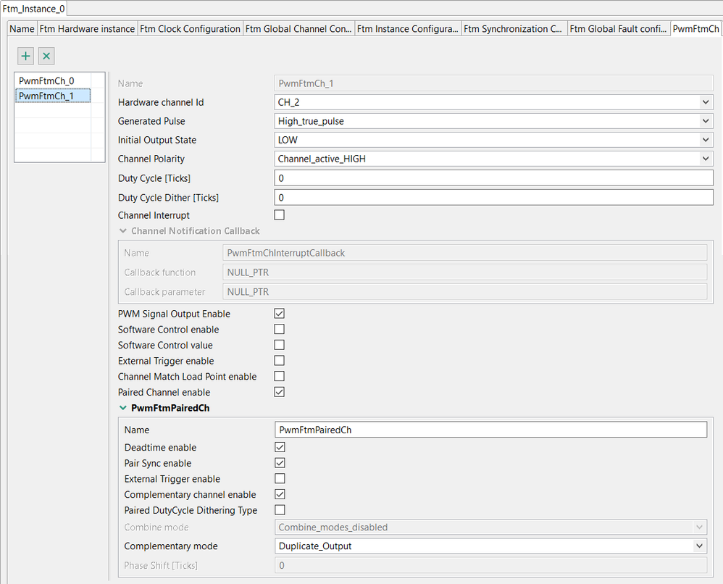723x584 pixels.
Task: Check Software Control enable box
Action: (x=280, y=330)
